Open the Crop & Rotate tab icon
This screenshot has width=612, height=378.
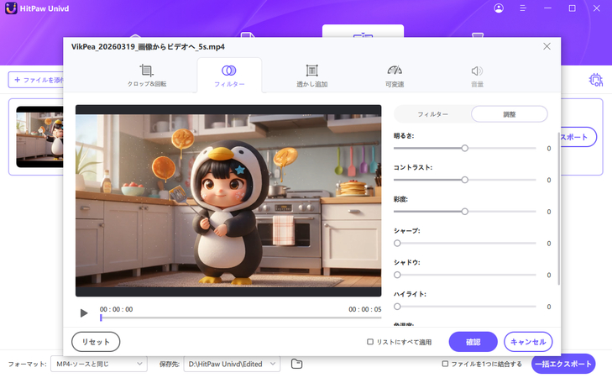(147, 71)
